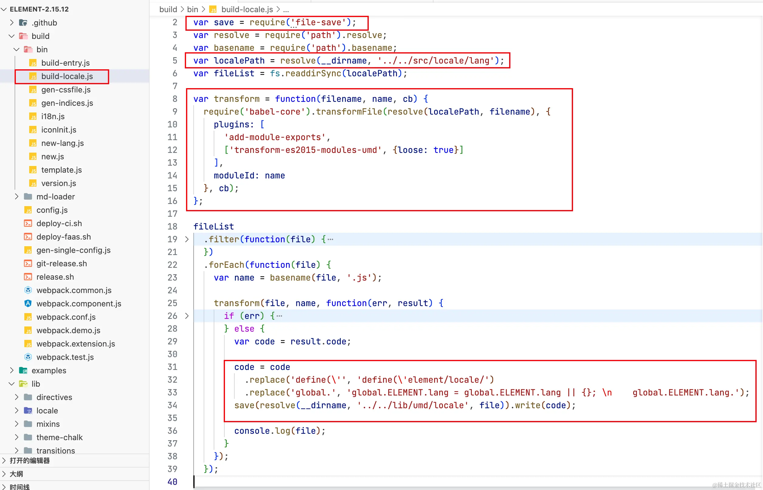Click the deploy-ci.sh shell script icon
This screenshot has height=490, width=763.
coord(28,223)
